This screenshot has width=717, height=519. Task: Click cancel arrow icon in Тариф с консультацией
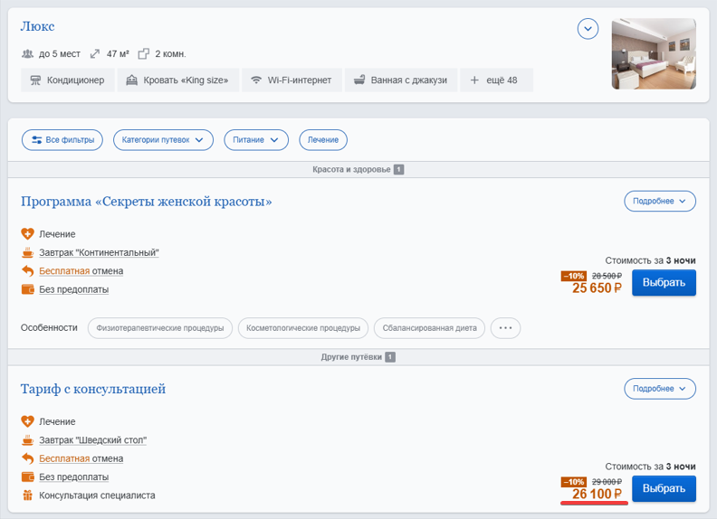[x=27, y=458]
